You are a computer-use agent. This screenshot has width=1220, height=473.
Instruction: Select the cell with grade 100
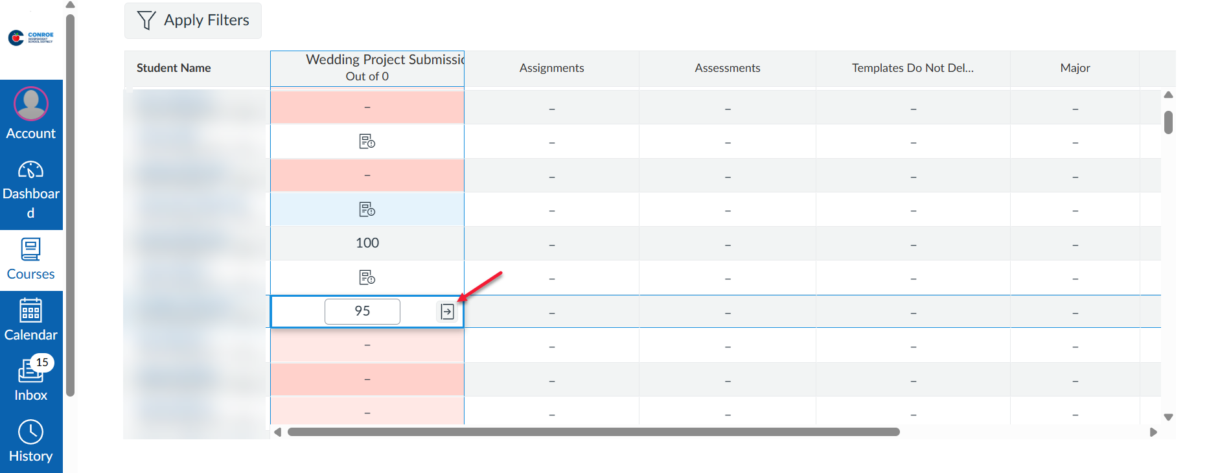tap(367, 243)
